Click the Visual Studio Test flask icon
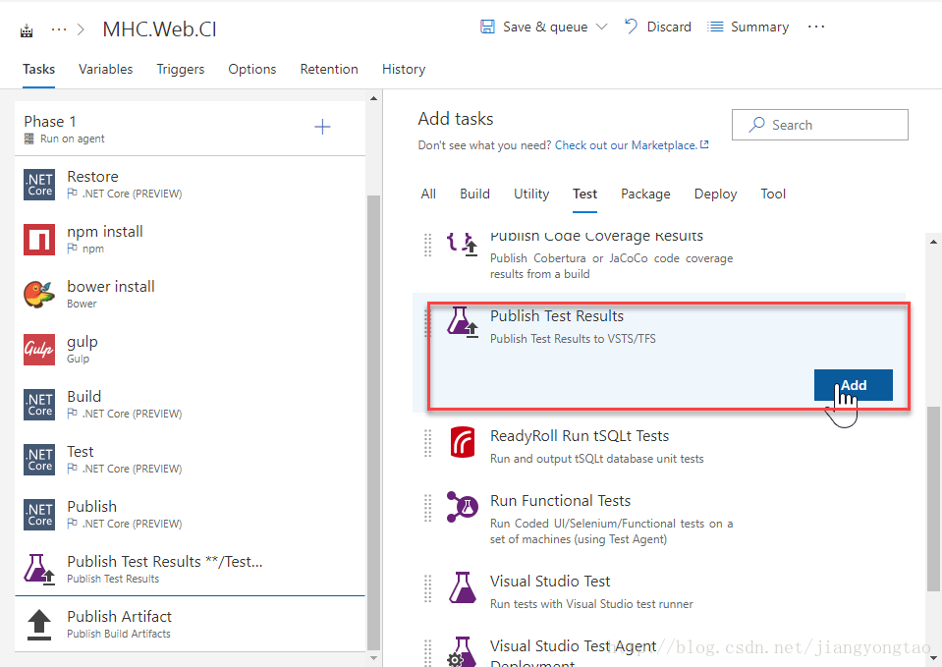 [462, 587]
